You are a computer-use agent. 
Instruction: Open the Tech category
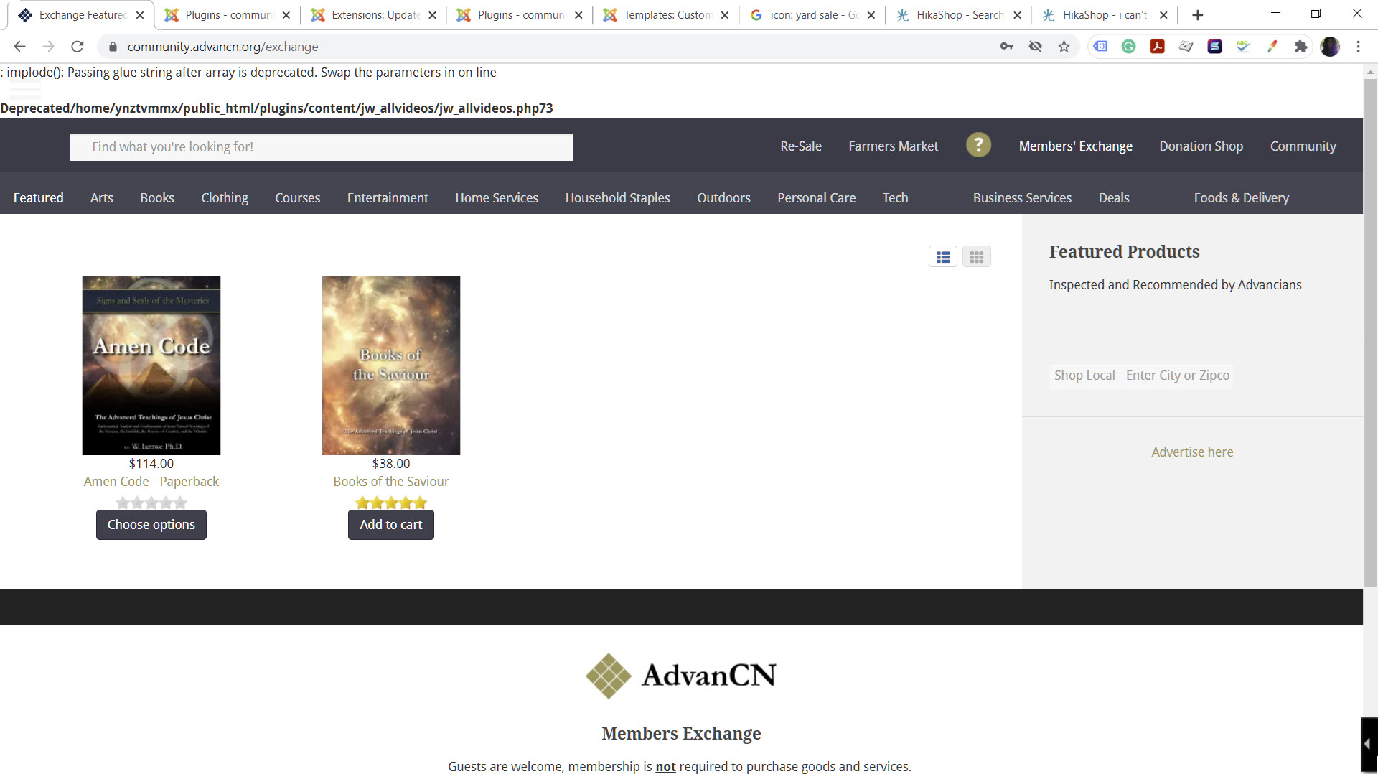896,197
